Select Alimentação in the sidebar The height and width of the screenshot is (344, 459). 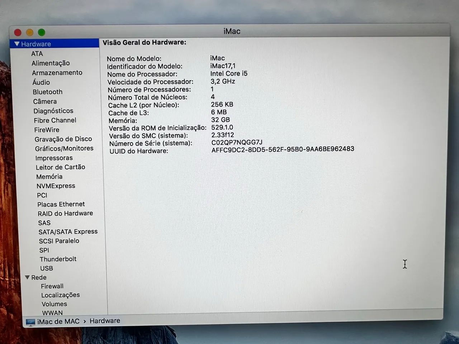pyautogui.click(x=51, y=63)
